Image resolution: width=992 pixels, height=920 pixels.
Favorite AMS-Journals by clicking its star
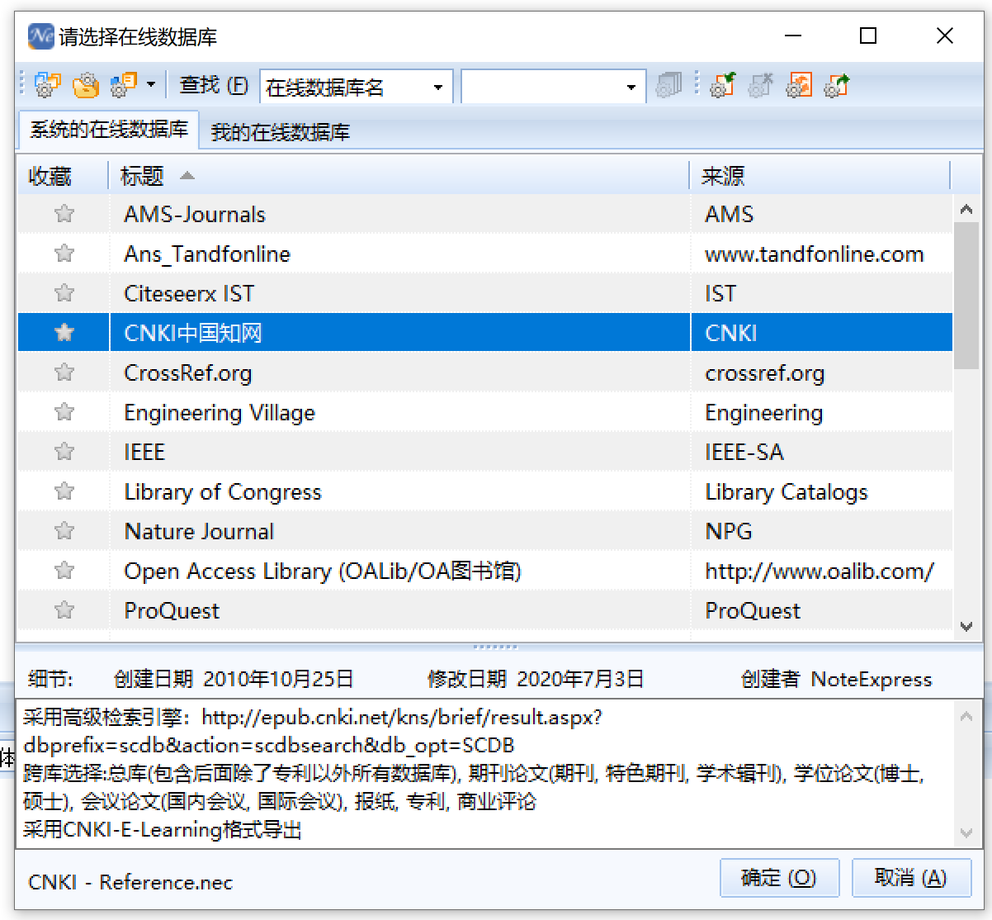(64, 214)
